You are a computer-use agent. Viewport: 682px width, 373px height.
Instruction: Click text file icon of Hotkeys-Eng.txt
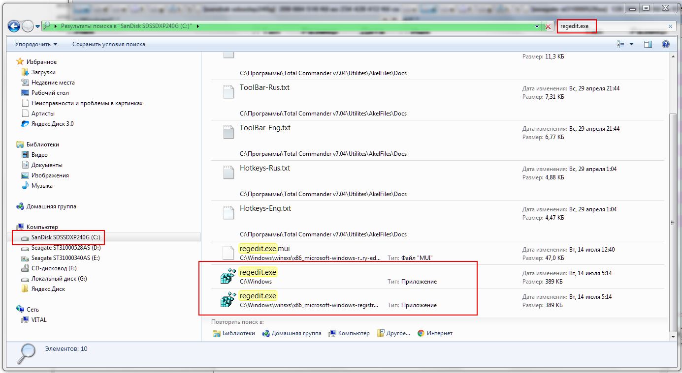(228, 213)
